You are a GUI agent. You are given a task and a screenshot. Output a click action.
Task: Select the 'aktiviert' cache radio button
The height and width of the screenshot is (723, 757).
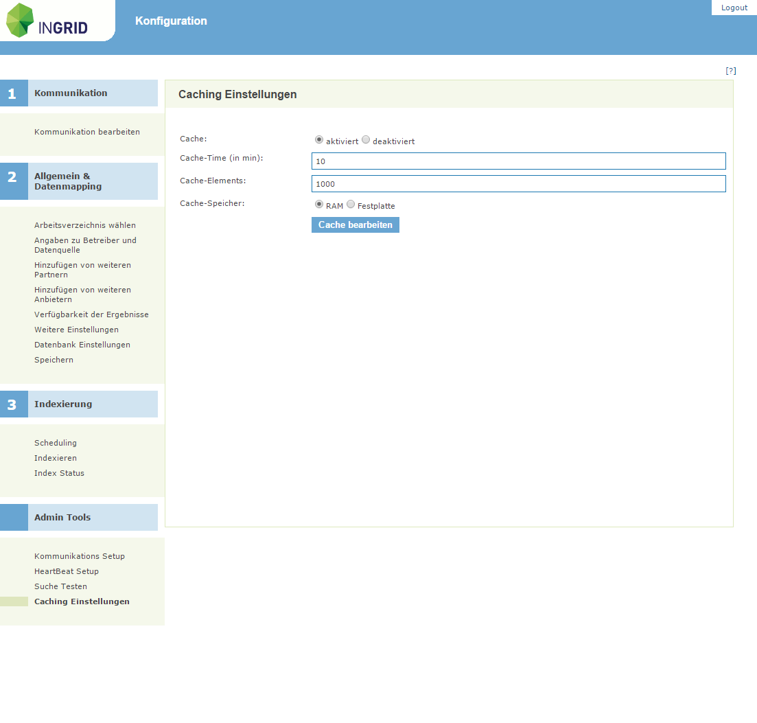point(319,139)
